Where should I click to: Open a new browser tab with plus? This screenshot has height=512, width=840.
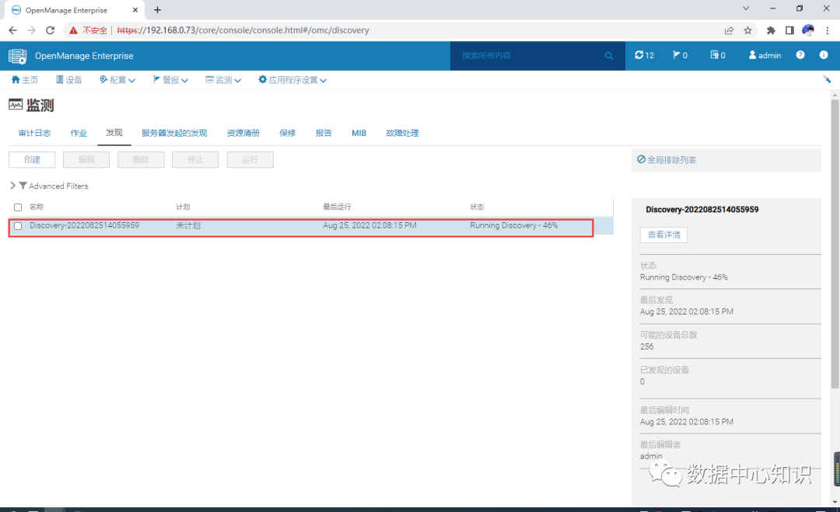[157, 9]
